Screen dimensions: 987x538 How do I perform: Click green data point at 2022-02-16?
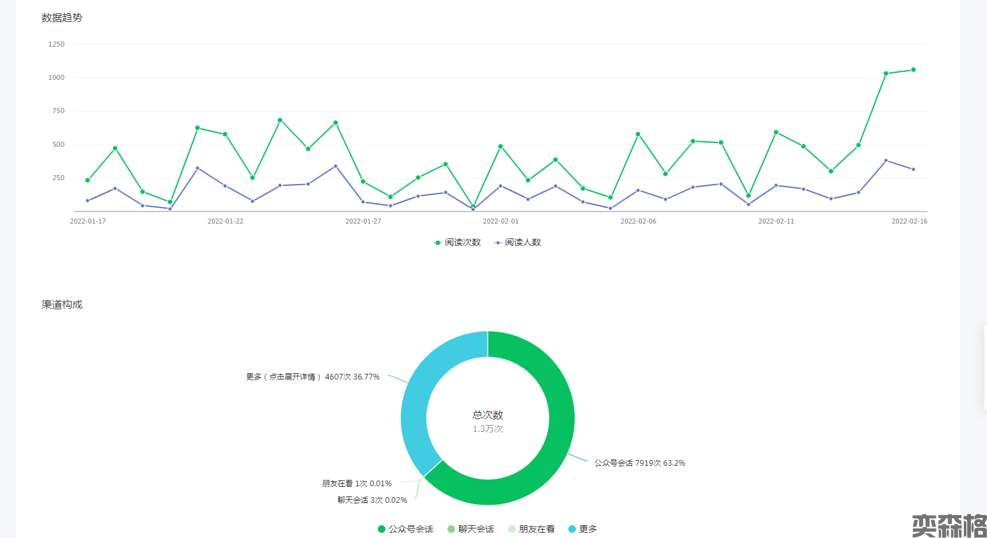pos(913,70)
